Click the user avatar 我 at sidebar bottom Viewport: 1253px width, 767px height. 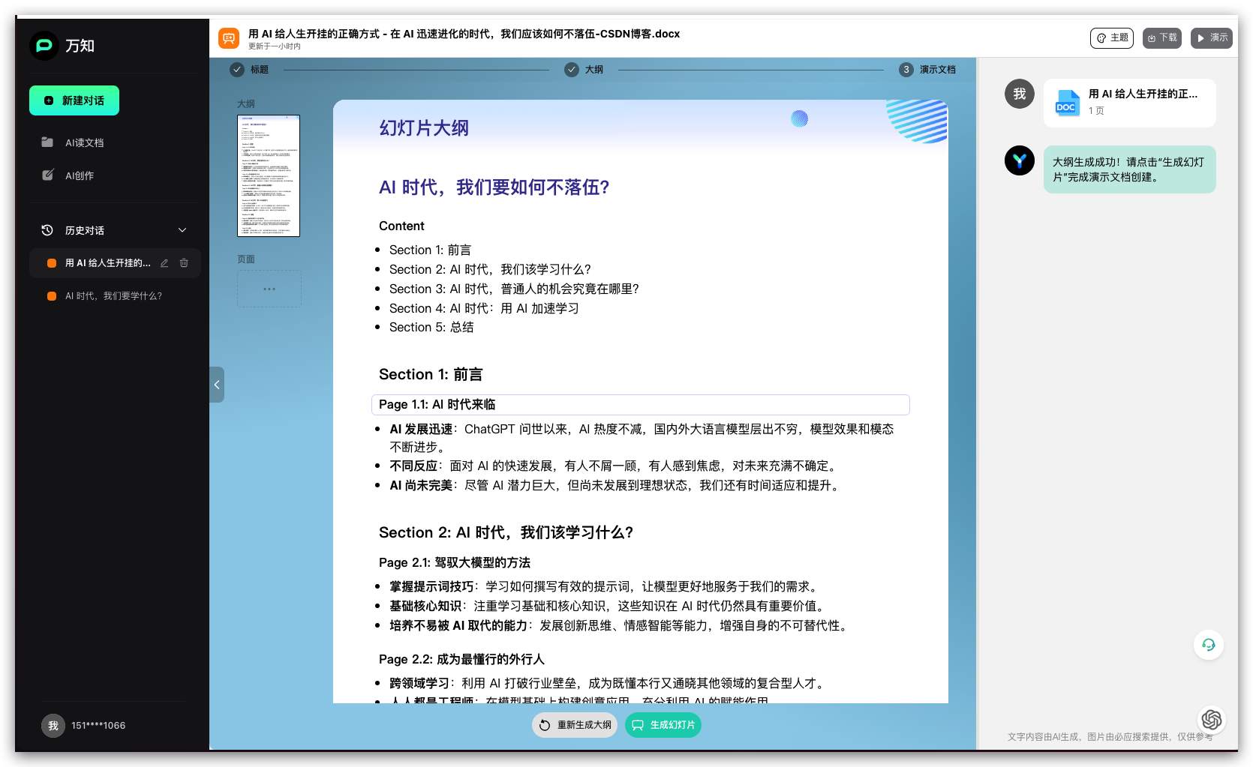tap(53, 726)
